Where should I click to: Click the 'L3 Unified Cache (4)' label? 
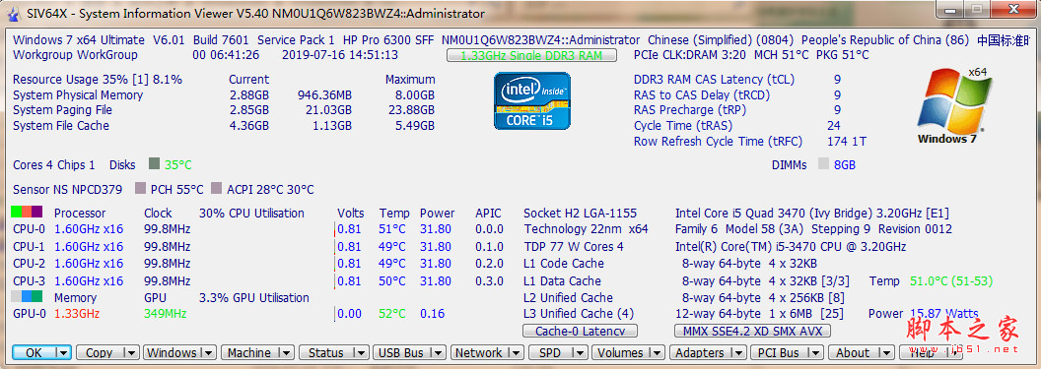pos(579,313)
